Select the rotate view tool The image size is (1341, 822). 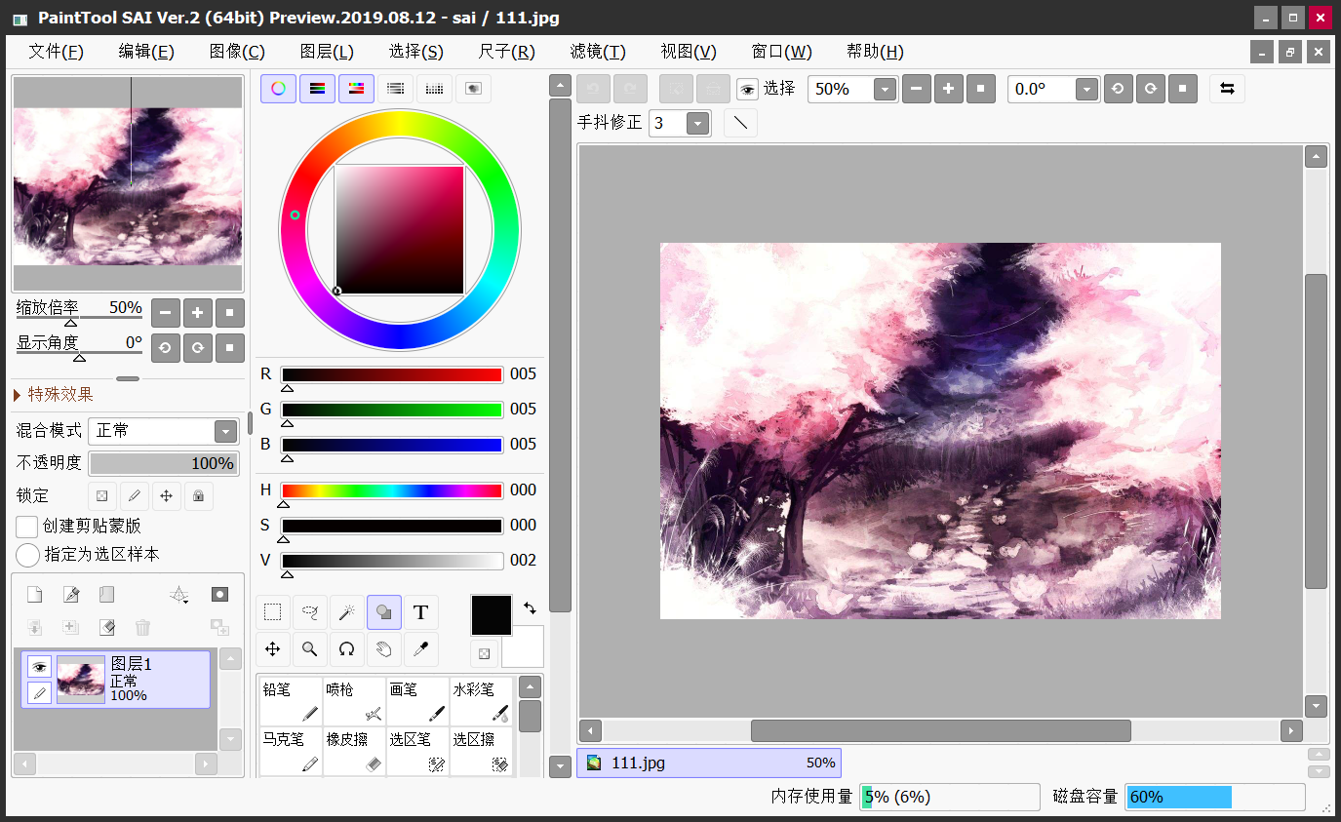pyautogui.click(x=346, y=649)
